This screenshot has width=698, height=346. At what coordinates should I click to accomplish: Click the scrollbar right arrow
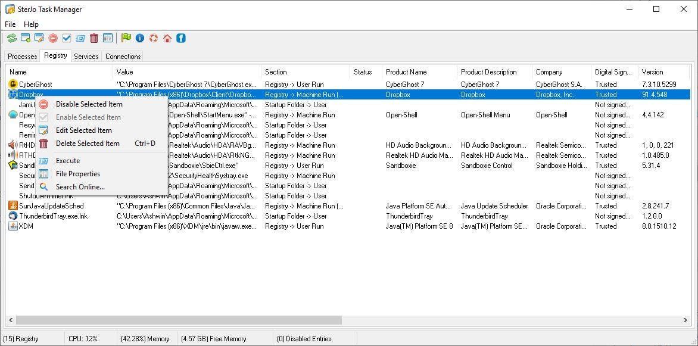point(685,320)
